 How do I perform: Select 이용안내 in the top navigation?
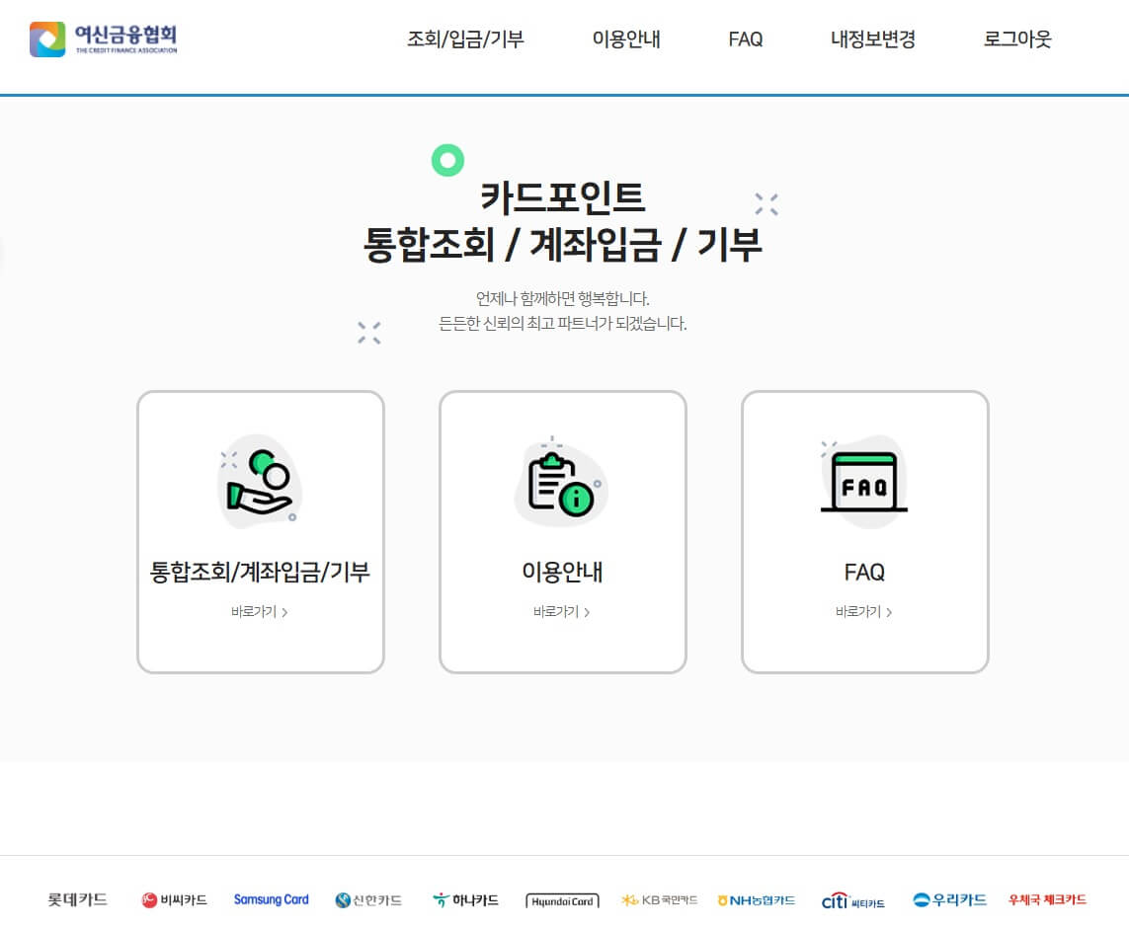(x=624, y=40)
